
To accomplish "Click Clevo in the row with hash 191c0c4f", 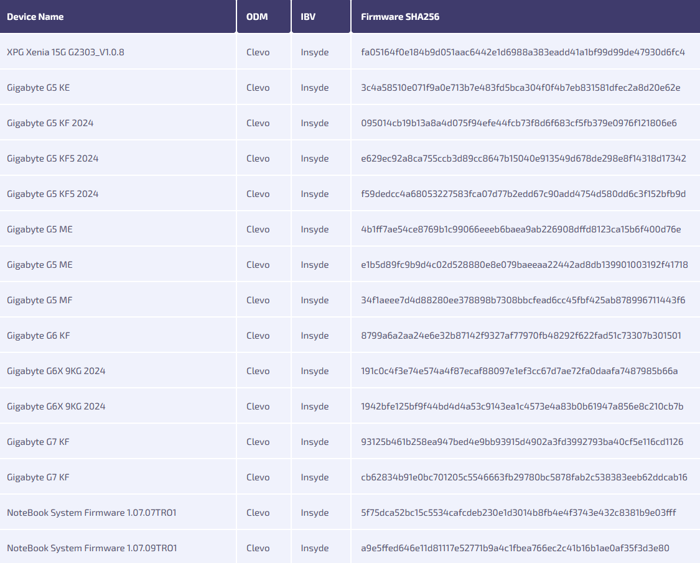I will coord(258,372).
